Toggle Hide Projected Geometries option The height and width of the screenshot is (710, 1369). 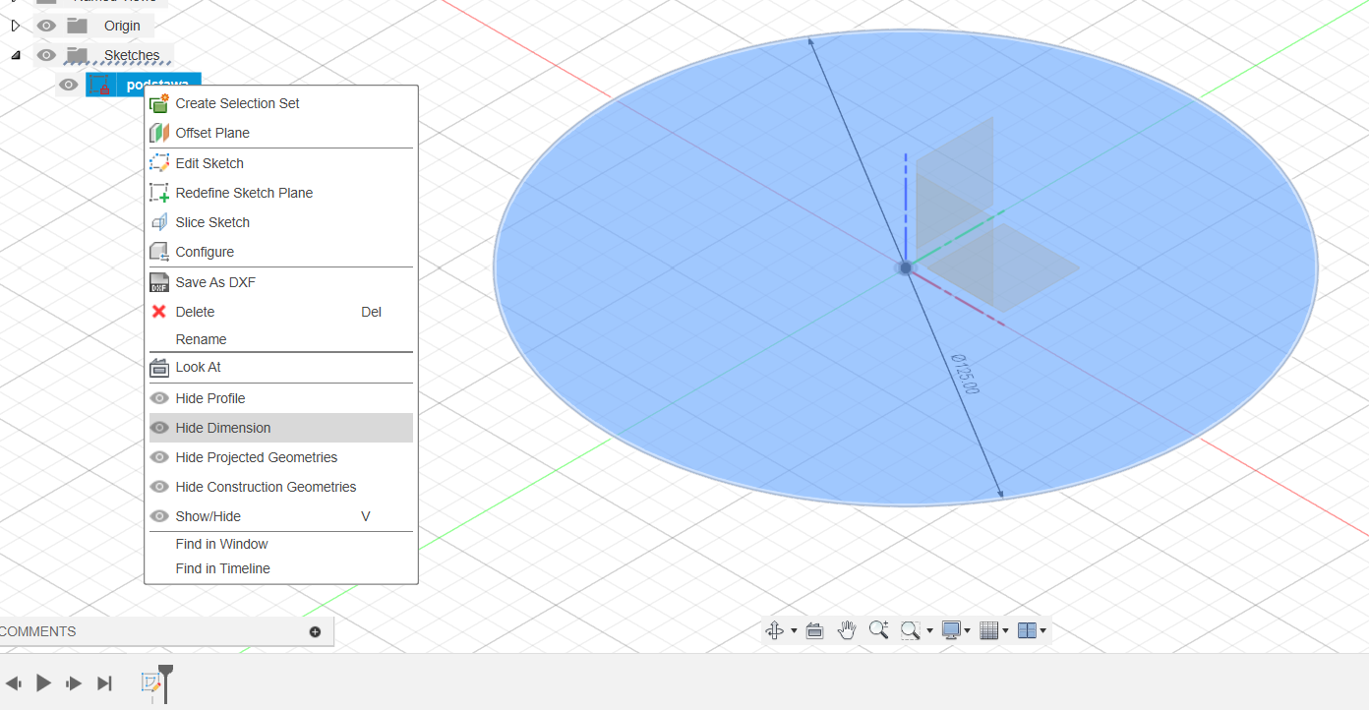coord(281,457)
